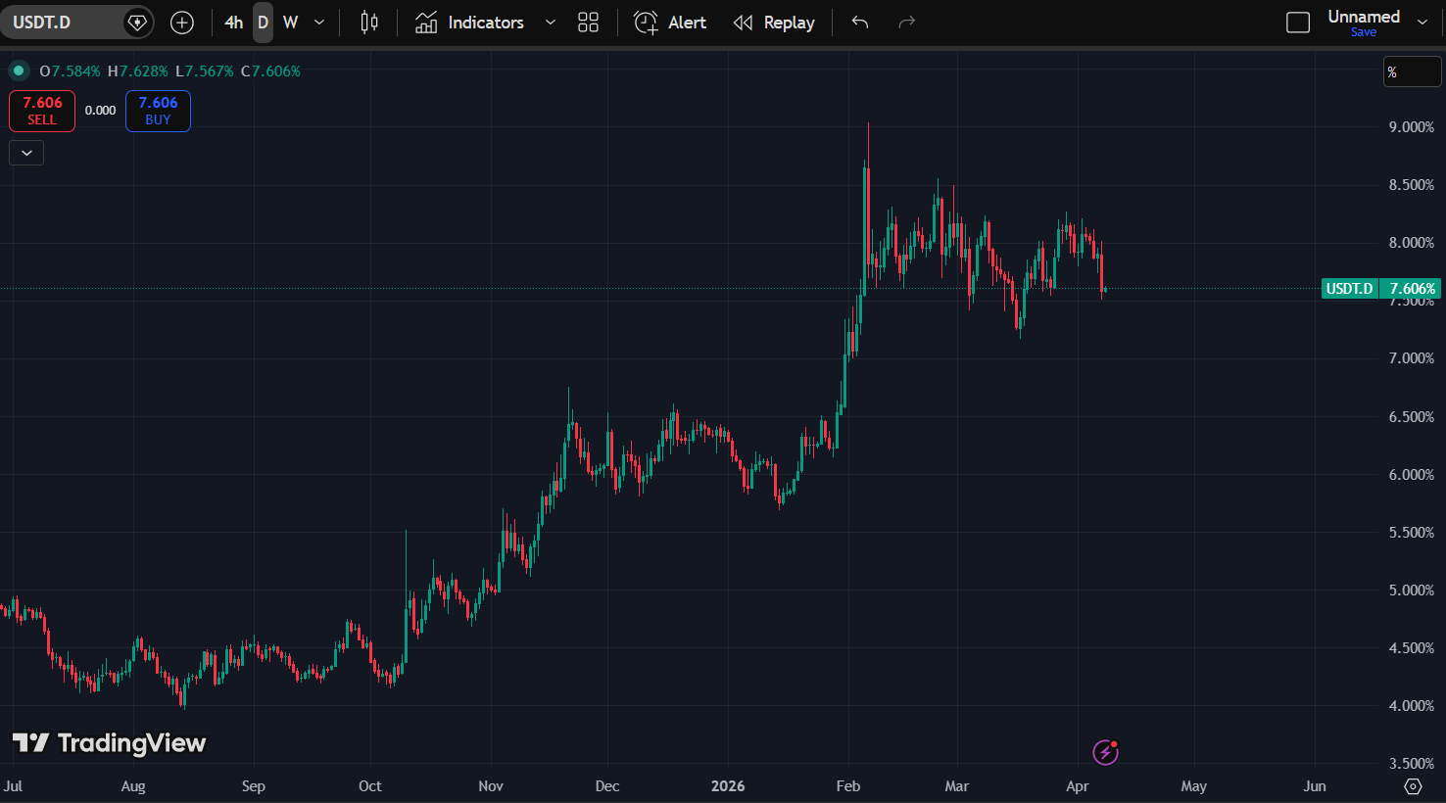Click the 7.000% price axis label

coord(1411,358)
